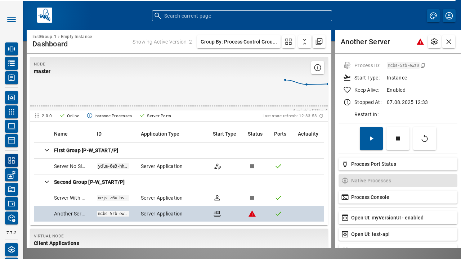Screen dimensions: 461x259
Task: Open Group By Process Control Group dropdown
Action: tap(238, 42)
